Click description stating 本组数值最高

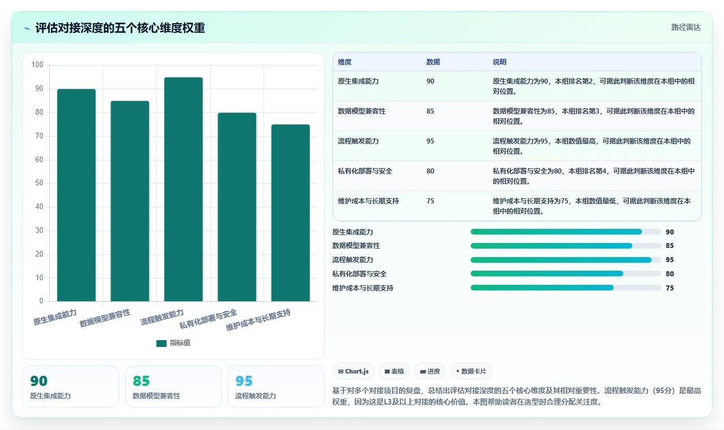tap(592, 146)
